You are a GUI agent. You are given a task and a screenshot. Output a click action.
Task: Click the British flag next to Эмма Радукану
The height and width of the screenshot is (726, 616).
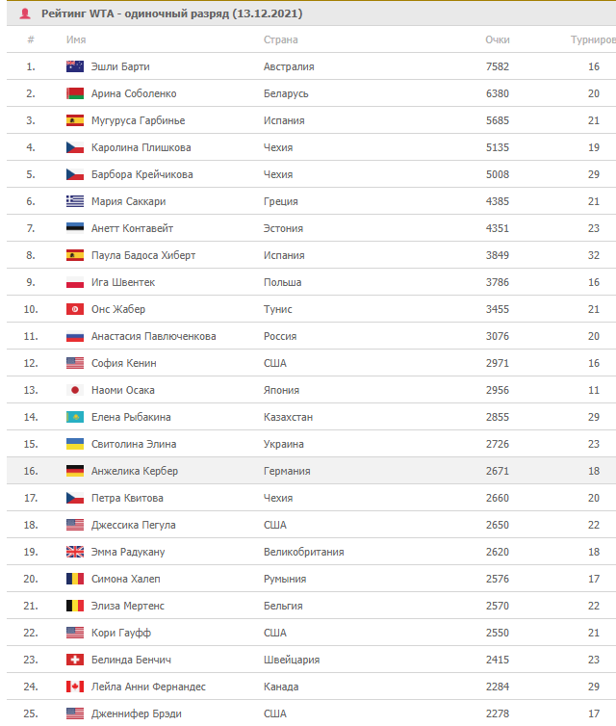(75, 552)
